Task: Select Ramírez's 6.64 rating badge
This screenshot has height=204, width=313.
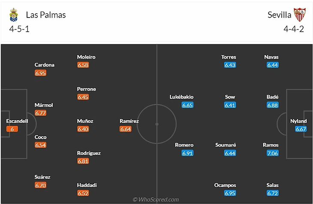Action: [125, 129]
